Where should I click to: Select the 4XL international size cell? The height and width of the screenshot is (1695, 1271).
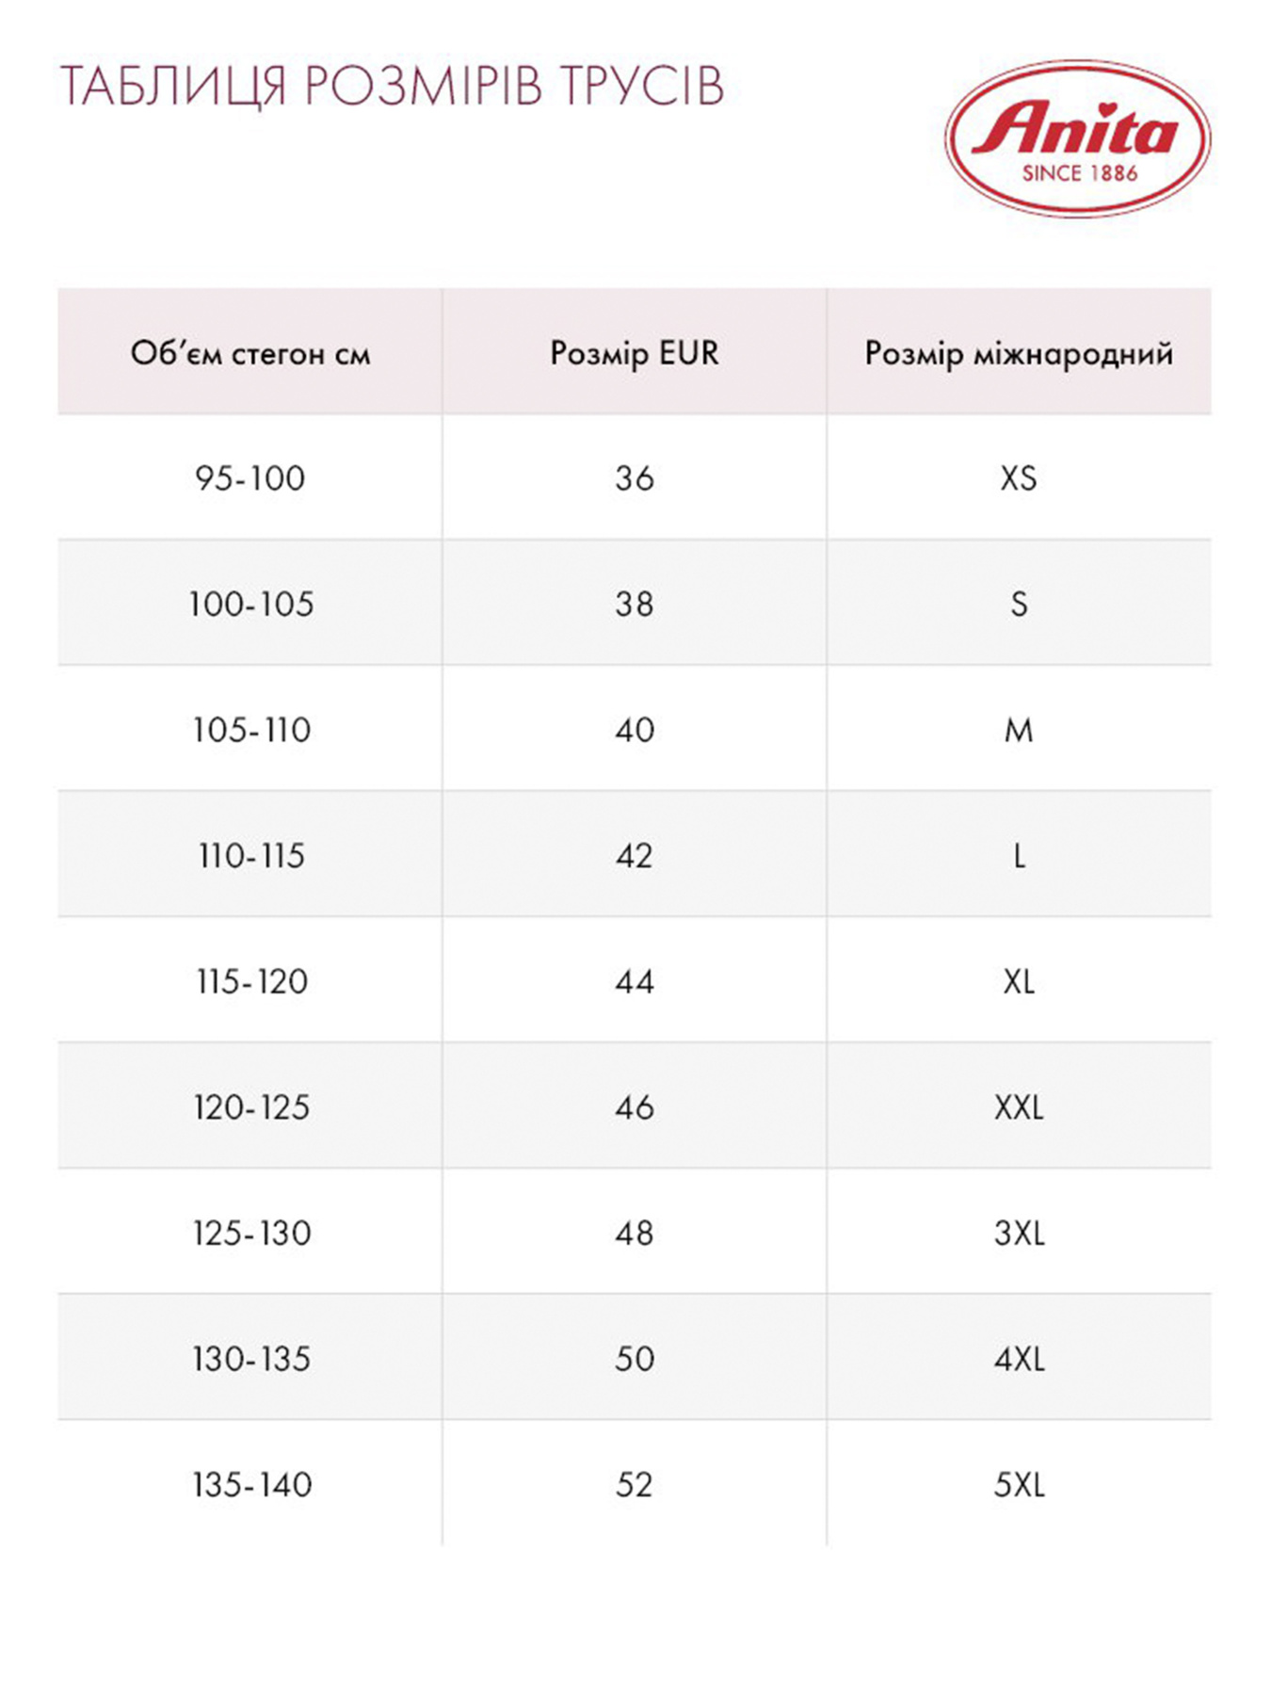click(1019, 1359)
